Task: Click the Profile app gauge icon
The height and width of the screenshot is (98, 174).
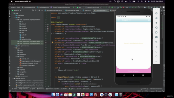Action: click(x=118, y=7)
